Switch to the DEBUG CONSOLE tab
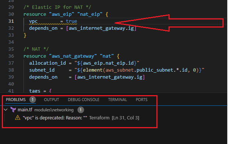The height and width of the screenshot is (144, 228). (x=84, y=100)
